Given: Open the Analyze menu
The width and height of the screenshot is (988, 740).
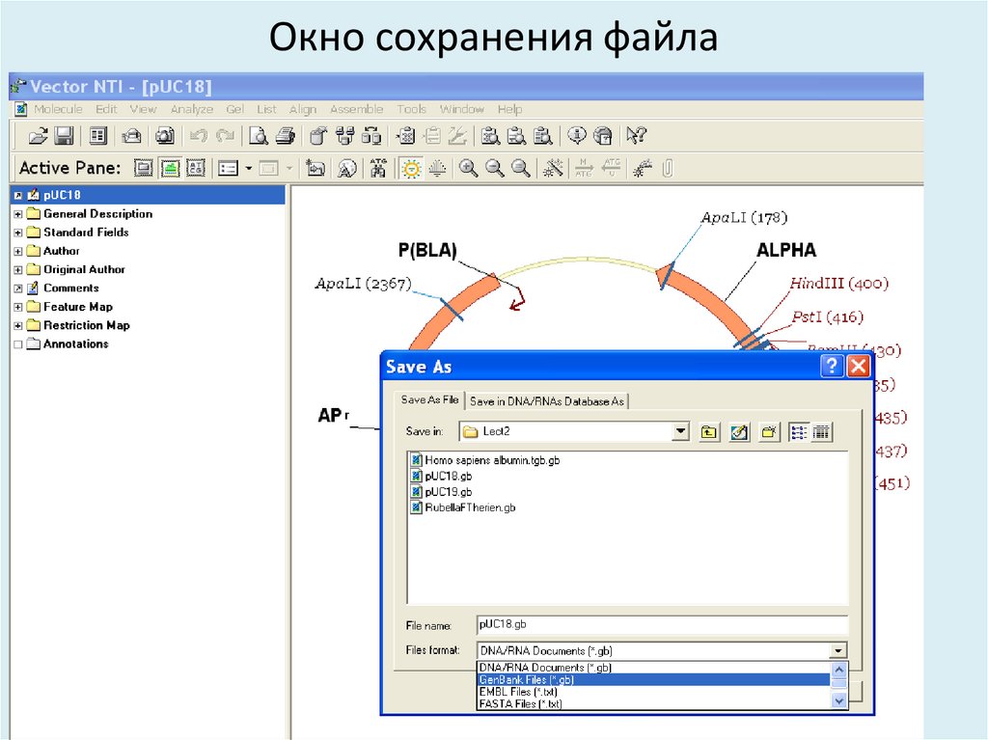Looking at the screenshot, I should 192,109.
